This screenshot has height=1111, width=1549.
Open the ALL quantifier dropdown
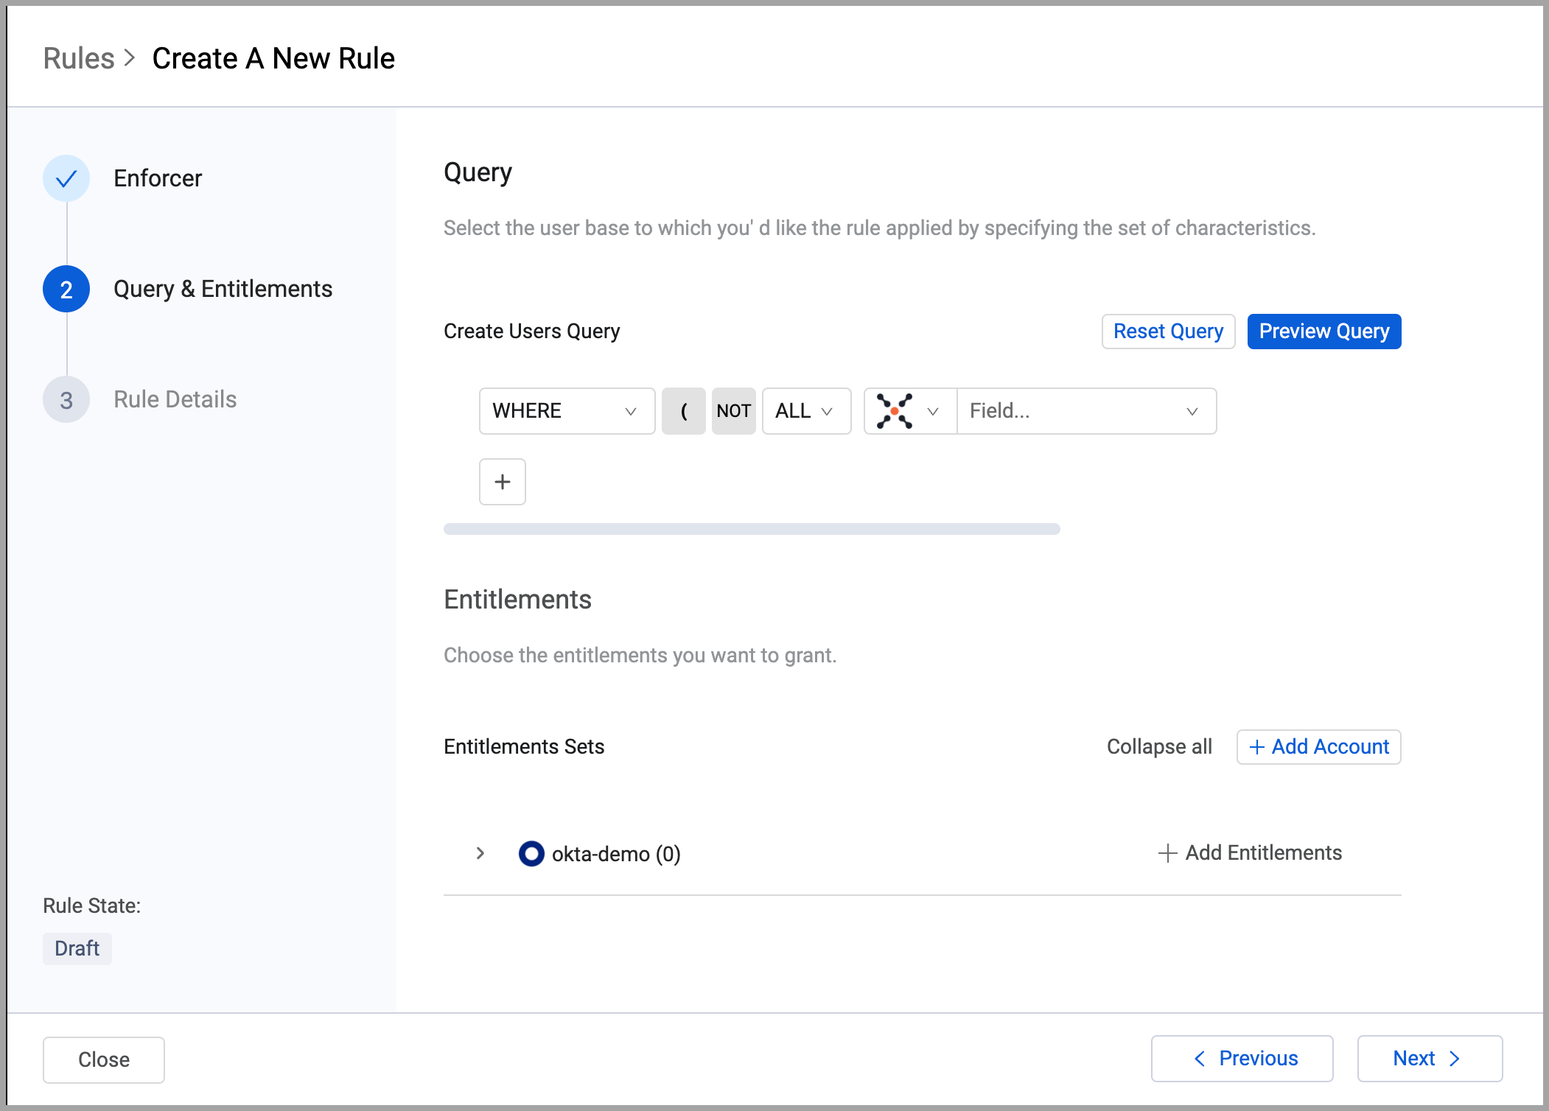click(x=805, y=411)
